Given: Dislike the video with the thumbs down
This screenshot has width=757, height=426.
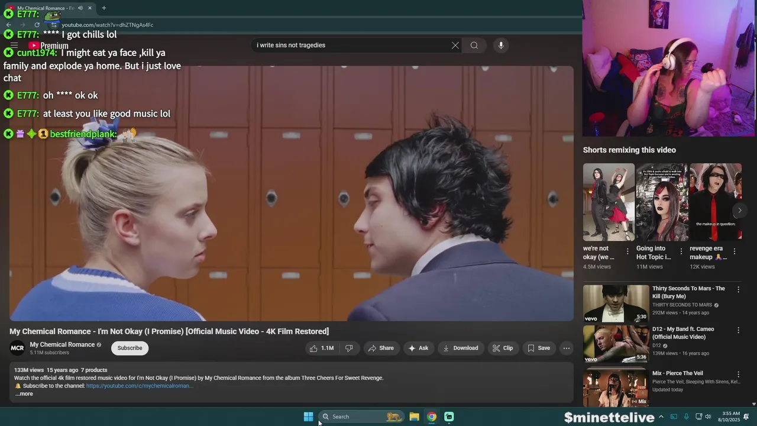Looking at the screenshot, I should 349,348.
